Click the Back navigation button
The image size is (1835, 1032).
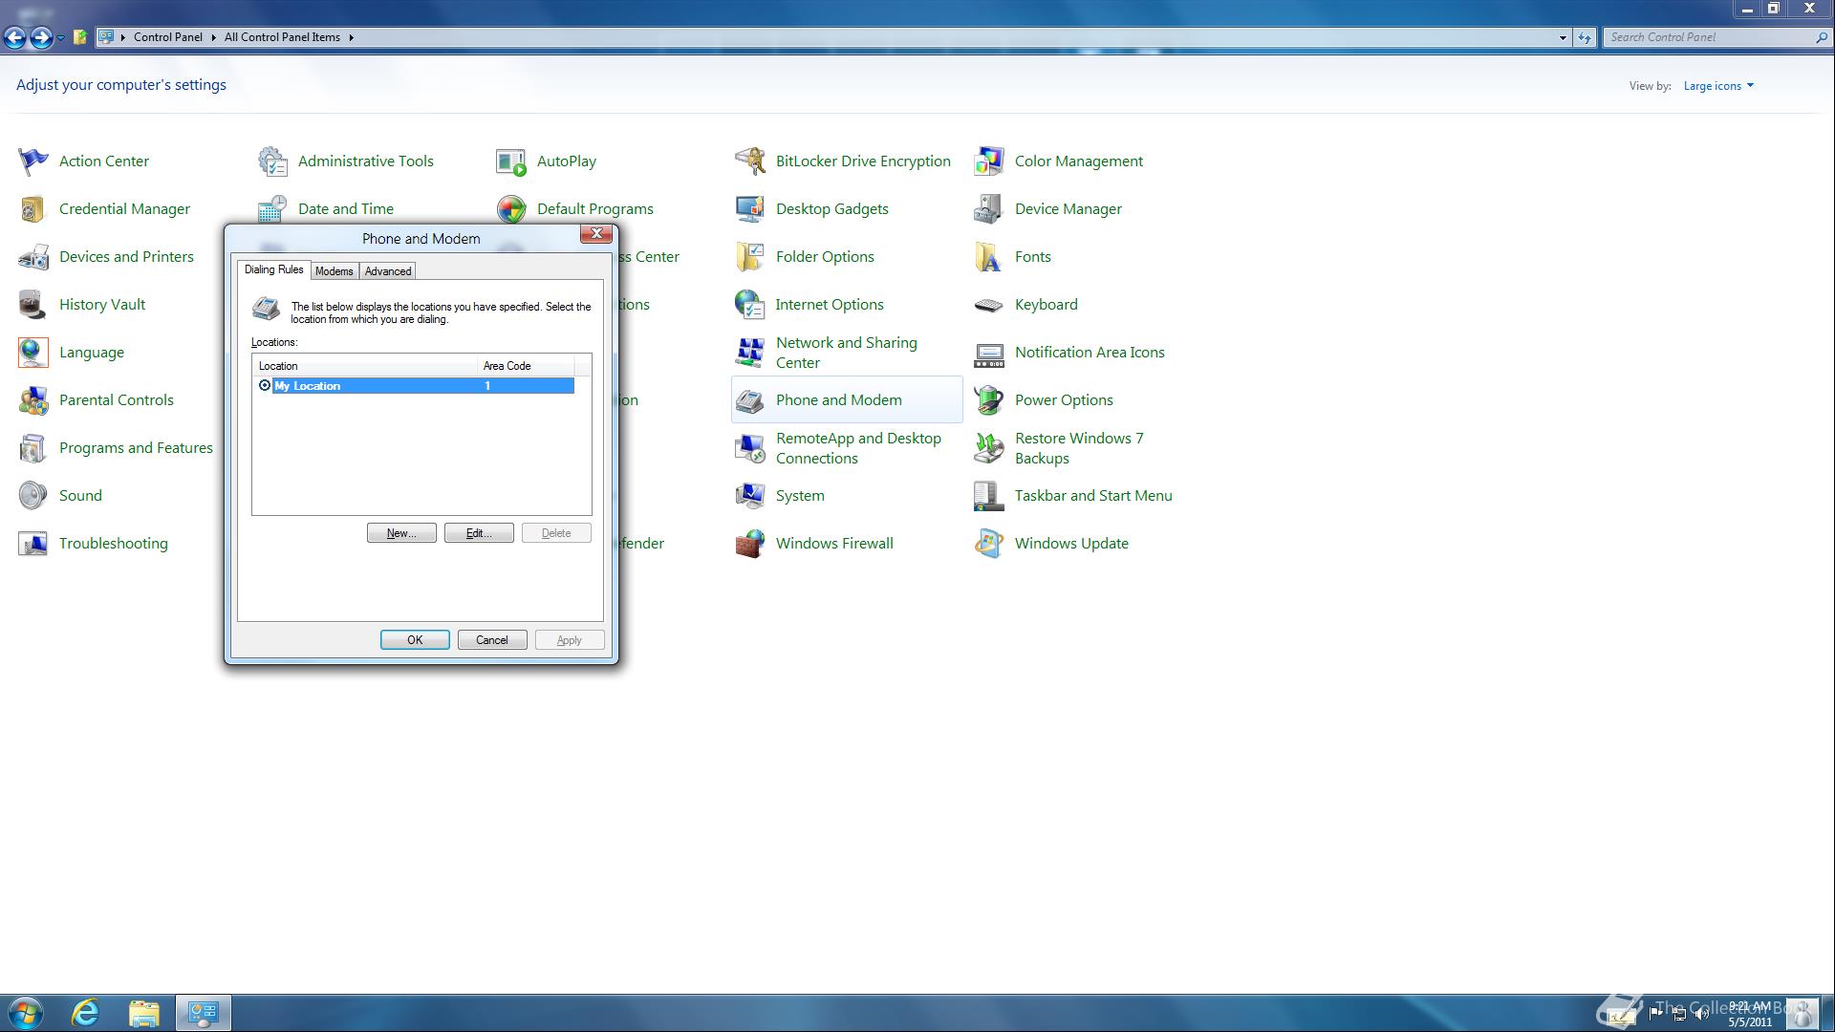coord(14,37)
